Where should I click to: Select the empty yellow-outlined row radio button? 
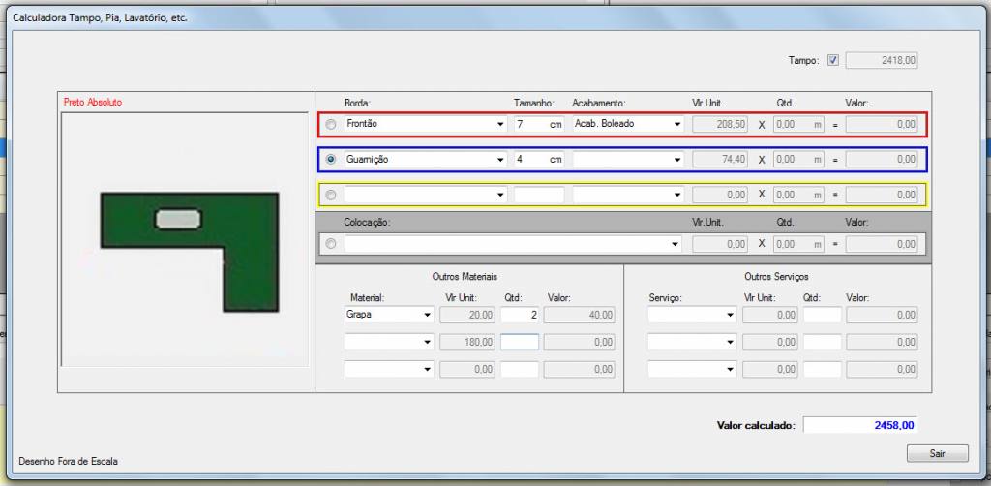click(331, 196)
